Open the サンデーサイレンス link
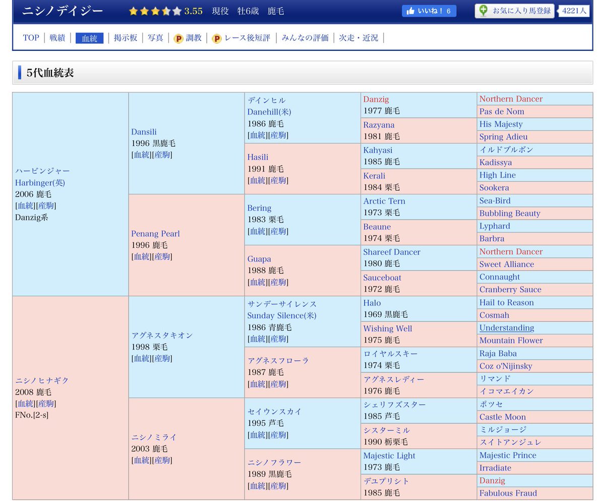The image size is (605, 501). coord(282,309)
